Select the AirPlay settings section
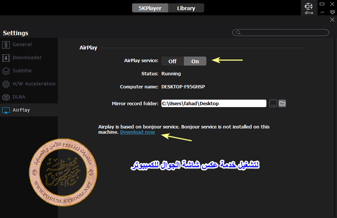Image resolution: width=337 pixels, height=218 pixels. [x=29, y=110]
